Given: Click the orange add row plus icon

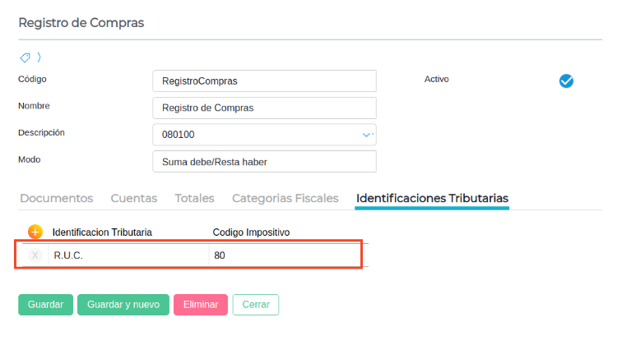Looking at the screenshot, I should pos(35,232).
